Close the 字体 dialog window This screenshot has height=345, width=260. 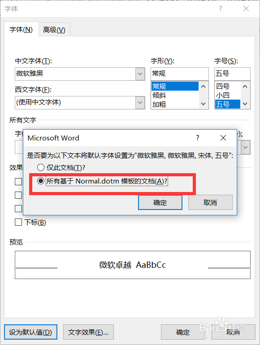coord(246,9)
